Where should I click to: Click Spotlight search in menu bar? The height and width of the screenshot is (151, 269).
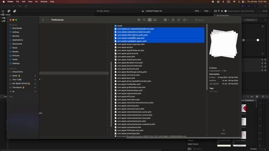point(239,2)
